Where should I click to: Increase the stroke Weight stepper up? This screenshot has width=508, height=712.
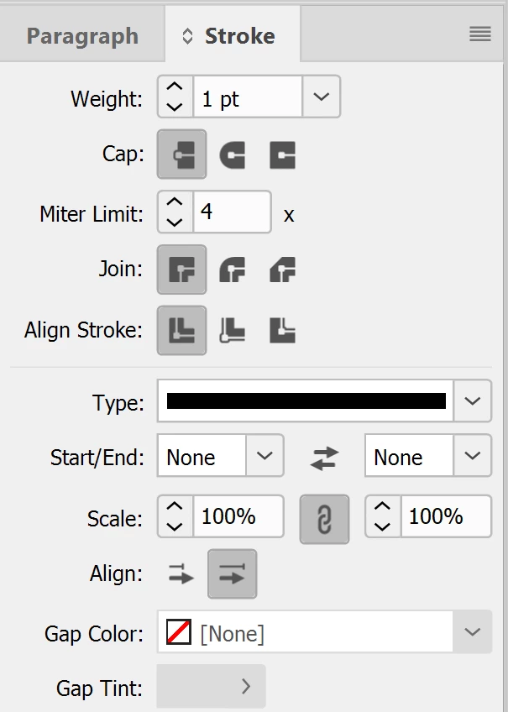click(x=175, y=88)
